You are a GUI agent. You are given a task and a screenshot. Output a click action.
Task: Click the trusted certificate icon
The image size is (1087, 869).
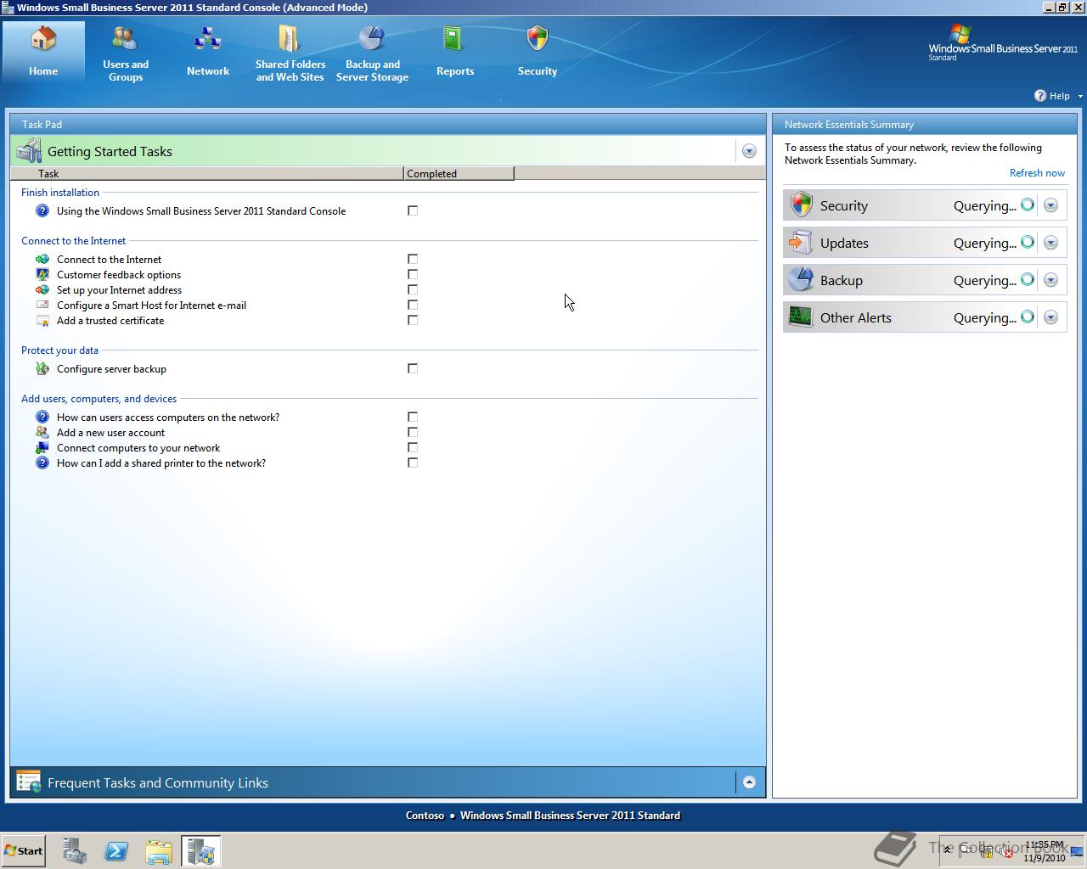tap(42, 320)
